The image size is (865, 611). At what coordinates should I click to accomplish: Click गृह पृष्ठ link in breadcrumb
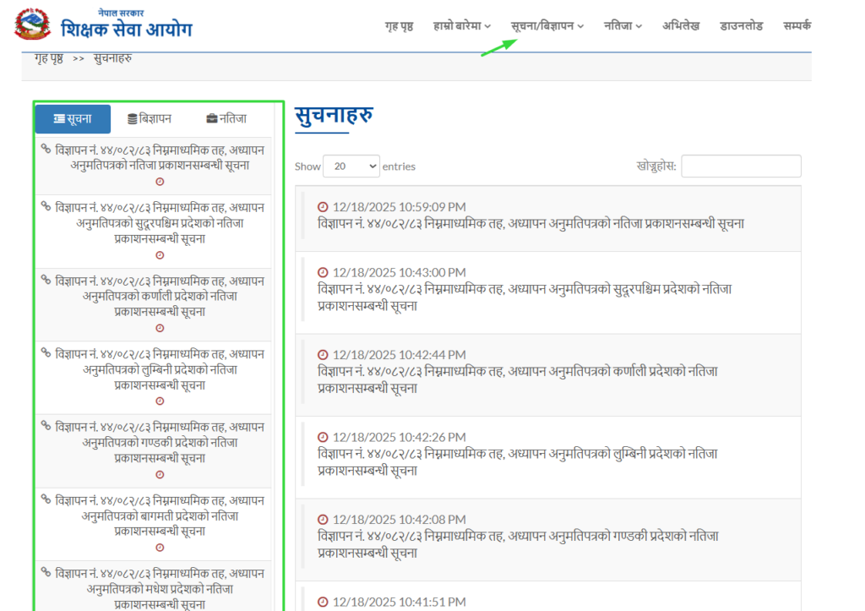pos(49,58)
